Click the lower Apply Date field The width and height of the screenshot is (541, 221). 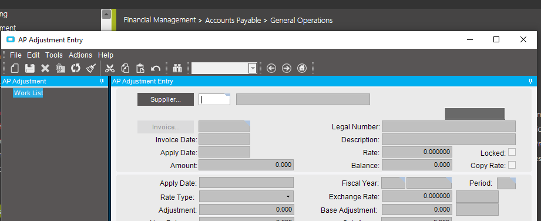click(246, 183)
